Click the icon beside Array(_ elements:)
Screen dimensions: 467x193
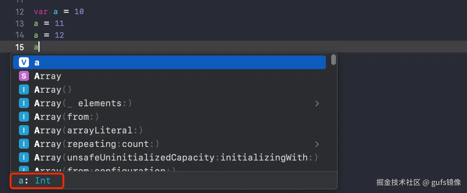(24, 103)
